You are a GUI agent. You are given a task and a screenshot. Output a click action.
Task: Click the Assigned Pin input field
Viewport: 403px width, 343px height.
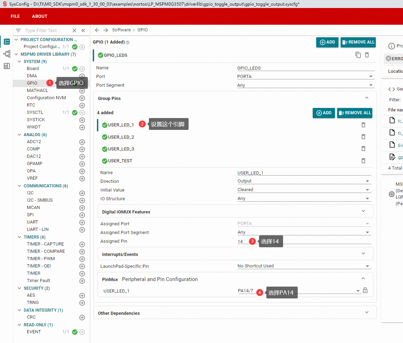[x=304, y=241]
